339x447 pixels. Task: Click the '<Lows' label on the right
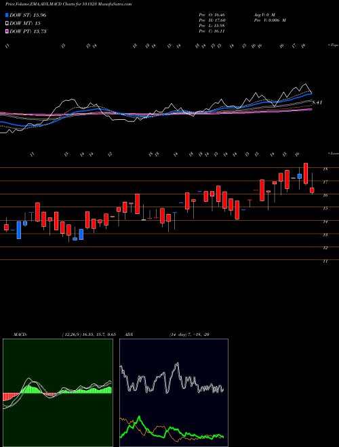pos(333,153)
